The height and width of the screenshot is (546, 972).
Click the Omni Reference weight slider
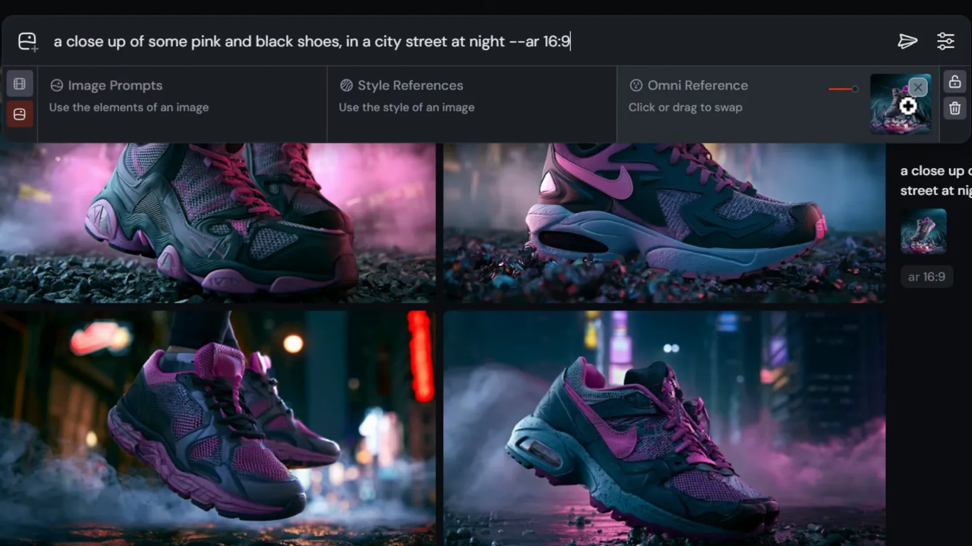[x=843, y=89]
